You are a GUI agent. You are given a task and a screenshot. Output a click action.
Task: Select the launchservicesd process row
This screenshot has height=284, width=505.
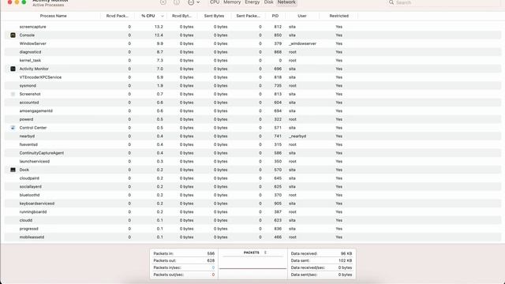[x=252, y=161]
